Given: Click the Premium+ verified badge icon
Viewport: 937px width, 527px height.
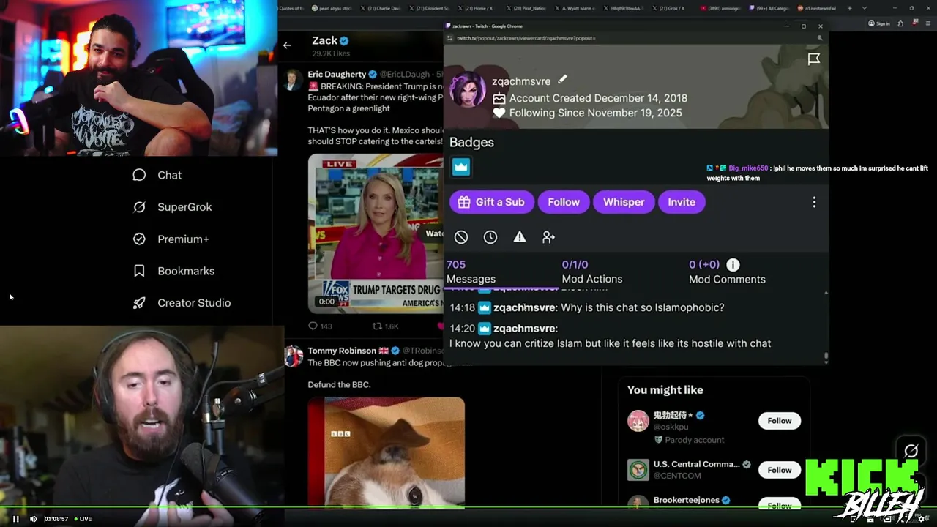Looking at the screenshot, I should click(x=139, y=239).
